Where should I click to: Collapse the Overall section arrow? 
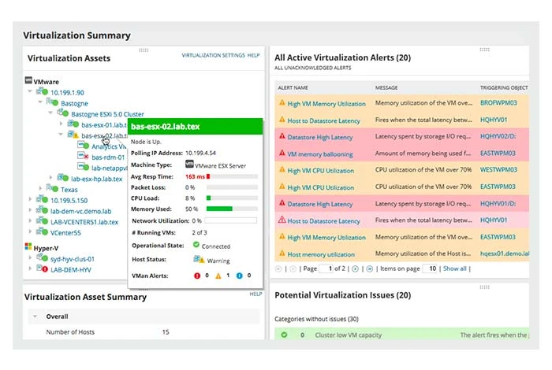pos(35,316)
